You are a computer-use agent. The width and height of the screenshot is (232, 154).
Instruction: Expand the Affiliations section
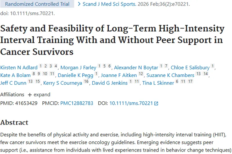click(39, 95)
